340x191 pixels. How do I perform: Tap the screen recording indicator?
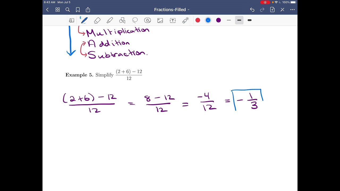(265, 2)
